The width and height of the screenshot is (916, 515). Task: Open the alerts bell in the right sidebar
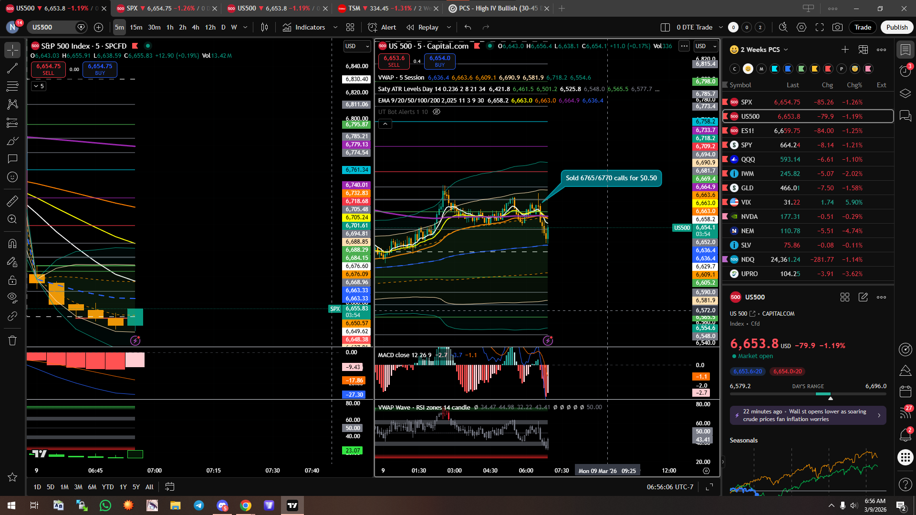905,434
